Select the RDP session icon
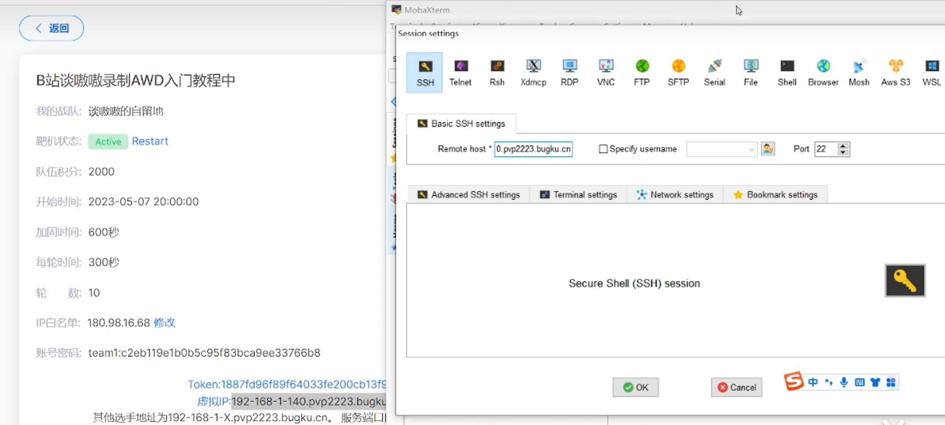Viewport: 945px width, 425px height. [570, 73]
